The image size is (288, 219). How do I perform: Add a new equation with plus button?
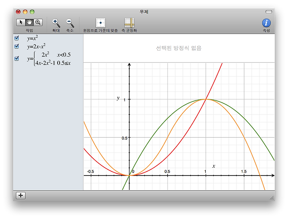[20, 195]
